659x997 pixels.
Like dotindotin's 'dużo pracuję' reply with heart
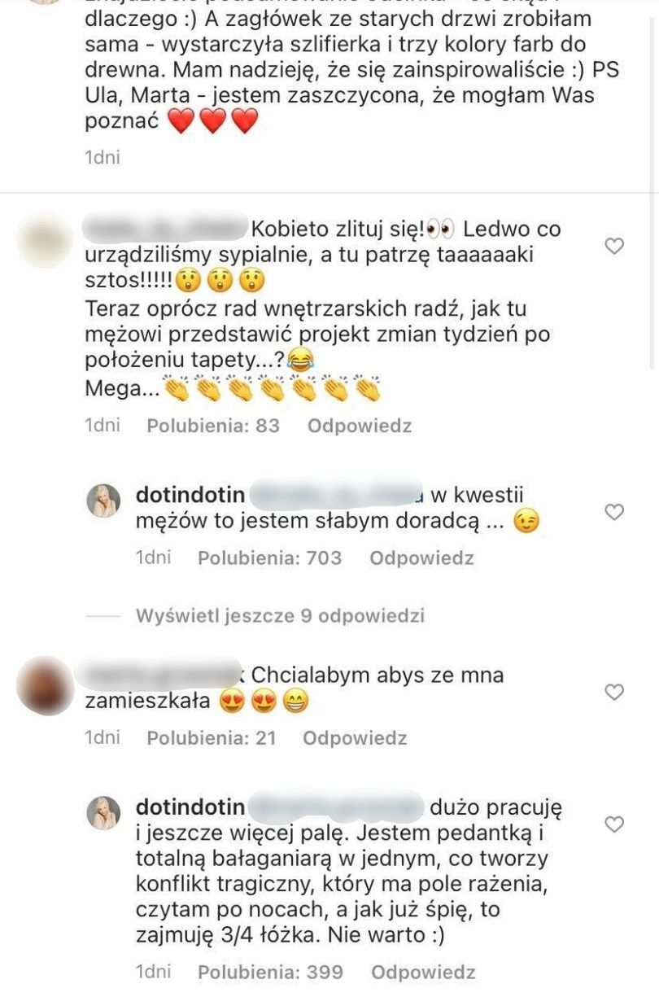point(614,824)
